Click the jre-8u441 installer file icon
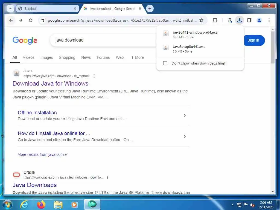The width and height of the screenshot is (280, 210). (x=165, y=33)
